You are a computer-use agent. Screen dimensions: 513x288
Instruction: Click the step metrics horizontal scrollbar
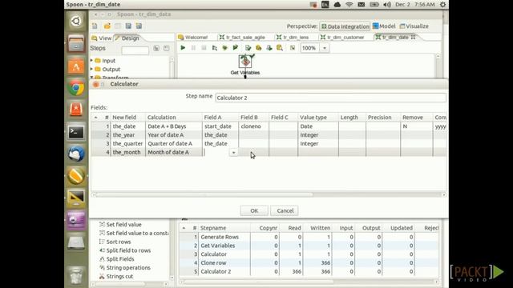[x=258, y=282]
